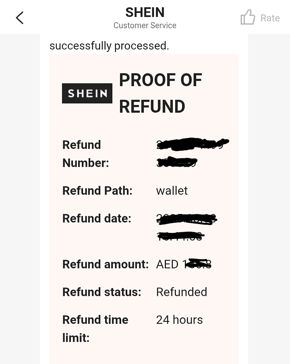Click the redacted refund date value
The width and height of the screenshot is (290, 364).
pyautogui.click(x=185, y=227)
